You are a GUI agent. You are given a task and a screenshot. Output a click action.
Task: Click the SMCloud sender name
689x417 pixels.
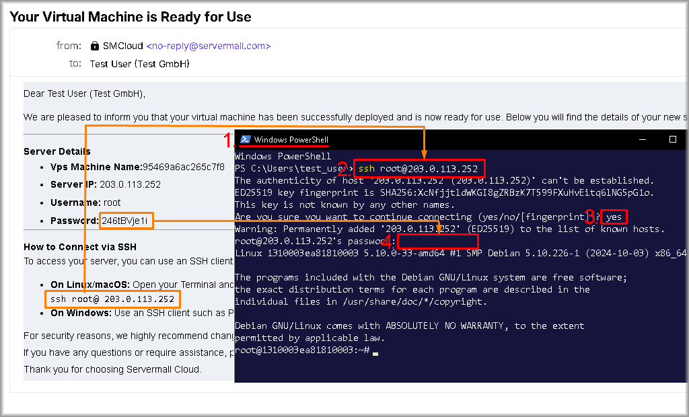pos(122,46)
